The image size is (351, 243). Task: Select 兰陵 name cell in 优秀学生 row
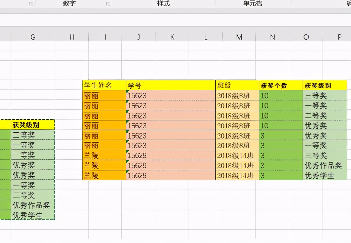(x=104, y=175)
